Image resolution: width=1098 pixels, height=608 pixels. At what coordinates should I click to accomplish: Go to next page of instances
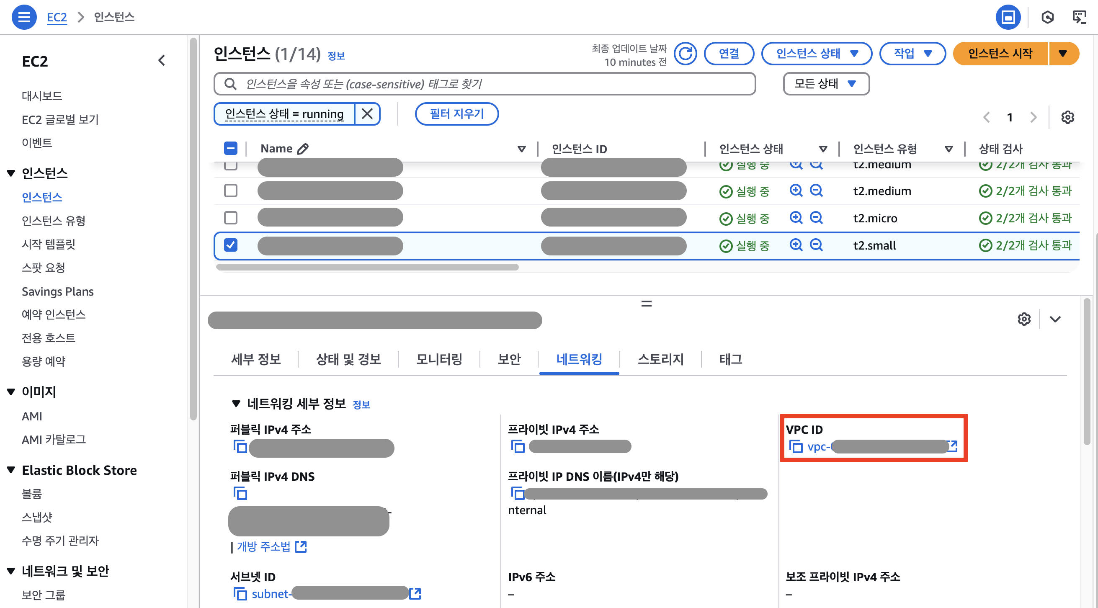1033,117
